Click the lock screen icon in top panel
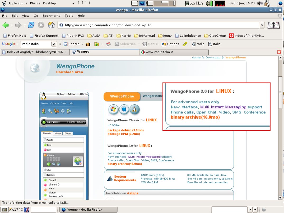The width and height of the screenshot is (284, 213). click(x=267, y=3)
